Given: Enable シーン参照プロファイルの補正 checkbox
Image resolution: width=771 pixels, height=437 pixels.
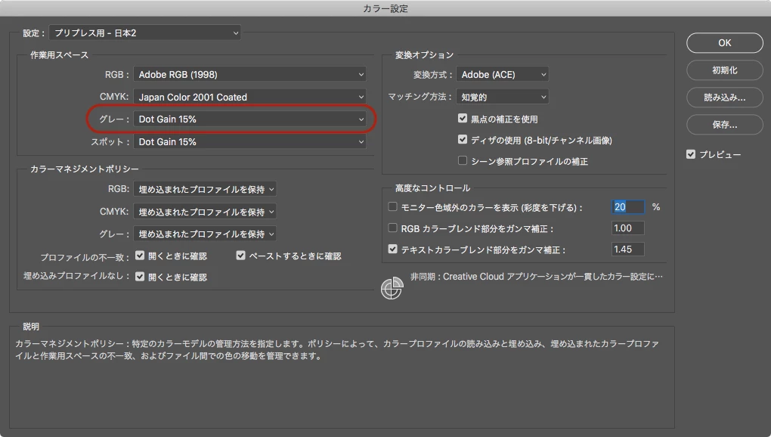Looking at the screenshot, I should (462, 160).
